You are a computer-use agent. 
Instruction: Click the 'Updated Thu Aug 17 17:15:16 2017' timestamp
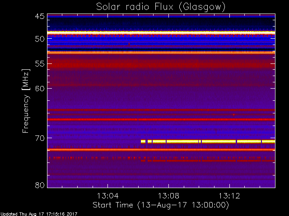coord(39,214)
